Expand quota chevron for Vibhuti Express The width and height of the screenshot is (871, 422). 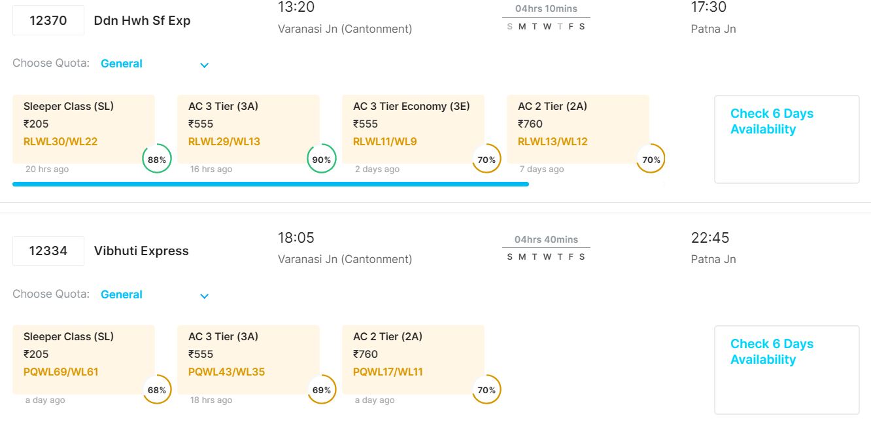point(204,296)
